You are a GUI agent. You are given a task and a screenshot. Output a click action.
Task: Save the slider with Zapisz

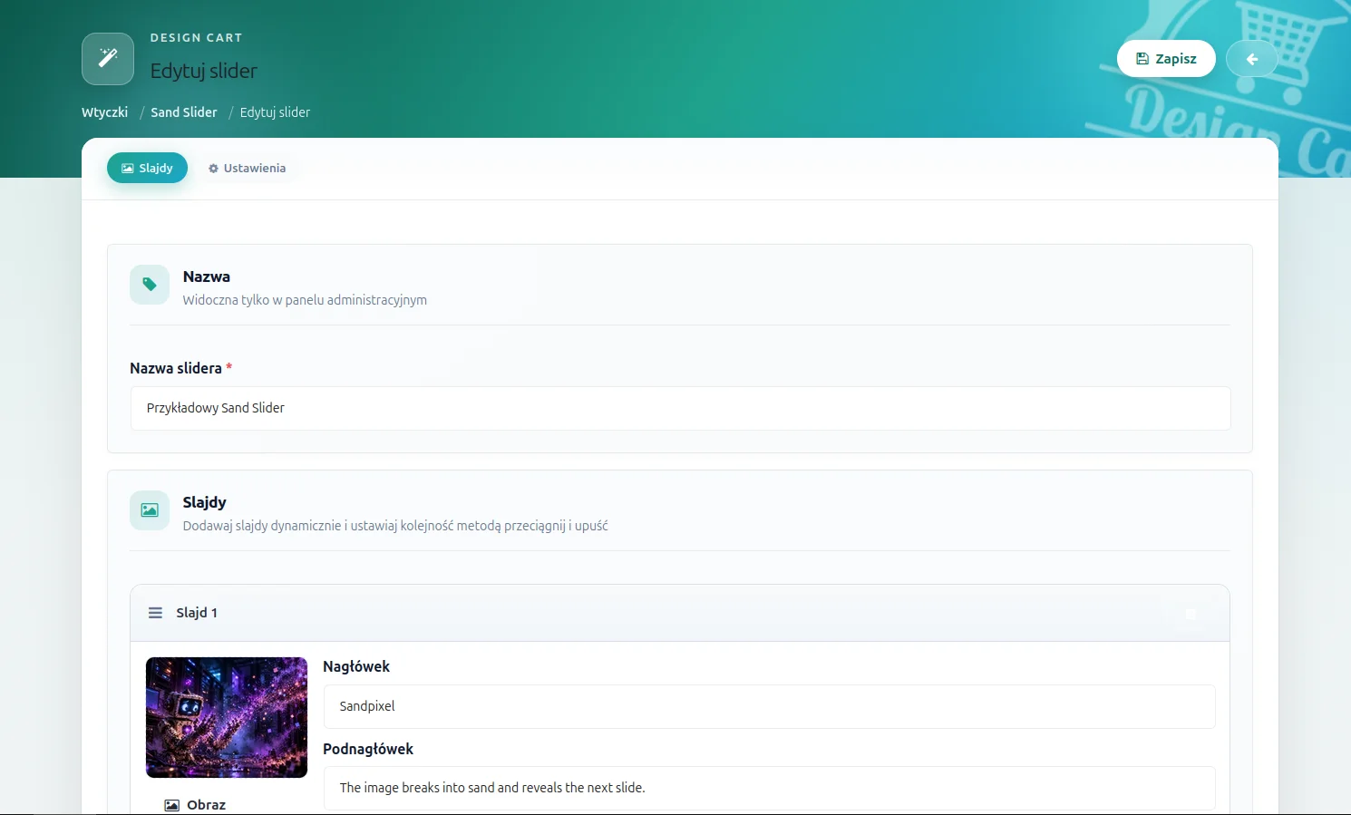pos(1166,59)
